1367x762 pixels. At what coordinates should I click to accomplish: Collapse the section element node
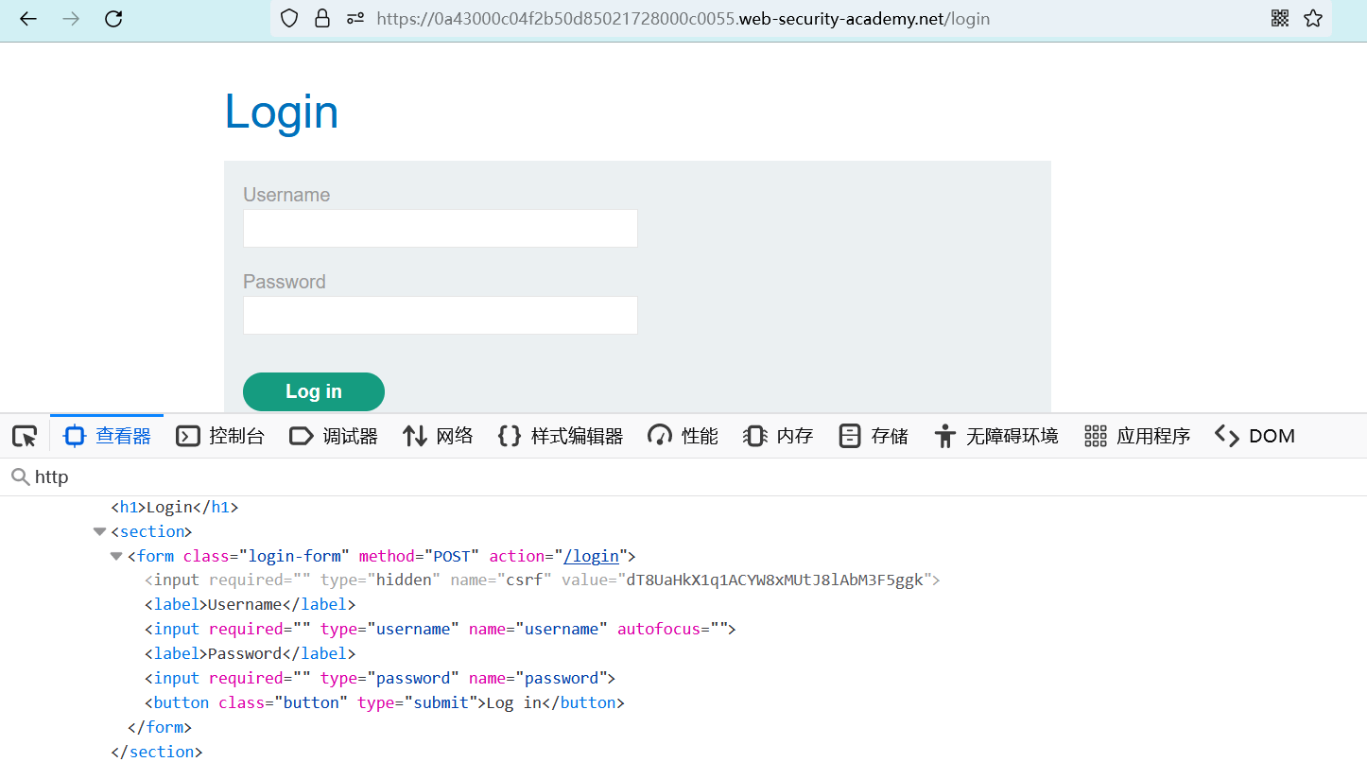point(99,531)
